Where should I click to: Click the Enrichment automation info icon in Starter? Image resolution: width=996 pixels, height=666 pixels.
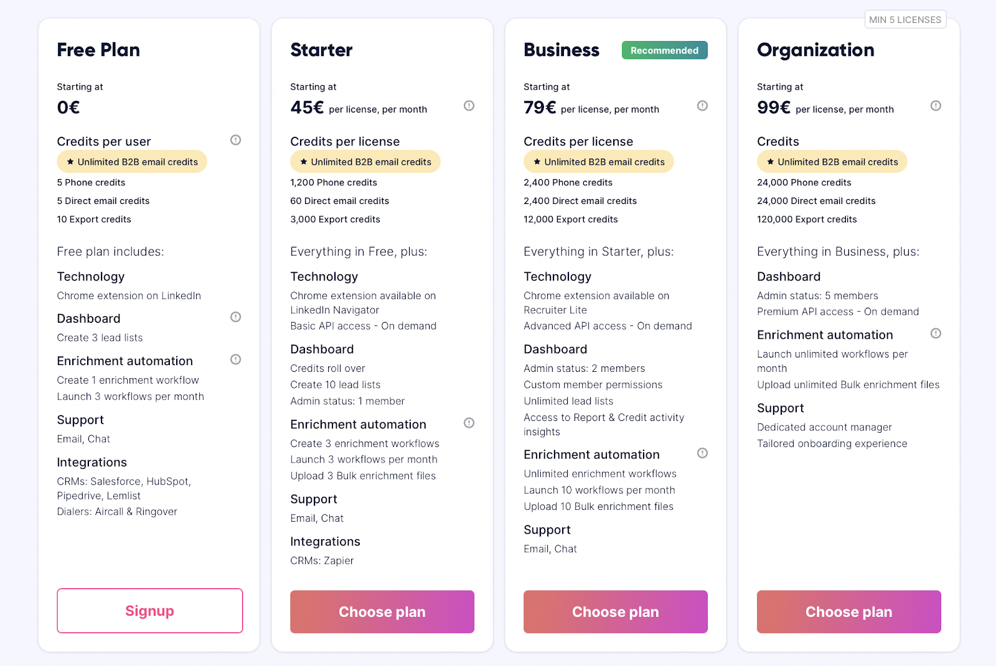click(x=469, y=422)
